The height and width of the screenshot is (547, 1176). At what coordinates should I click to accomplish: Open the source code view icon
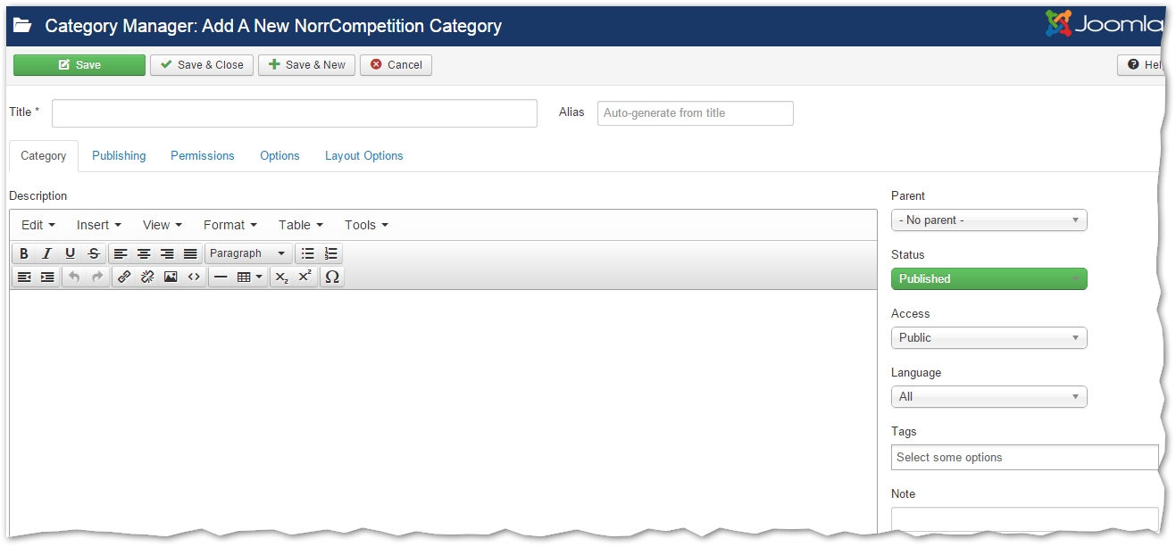194,277
